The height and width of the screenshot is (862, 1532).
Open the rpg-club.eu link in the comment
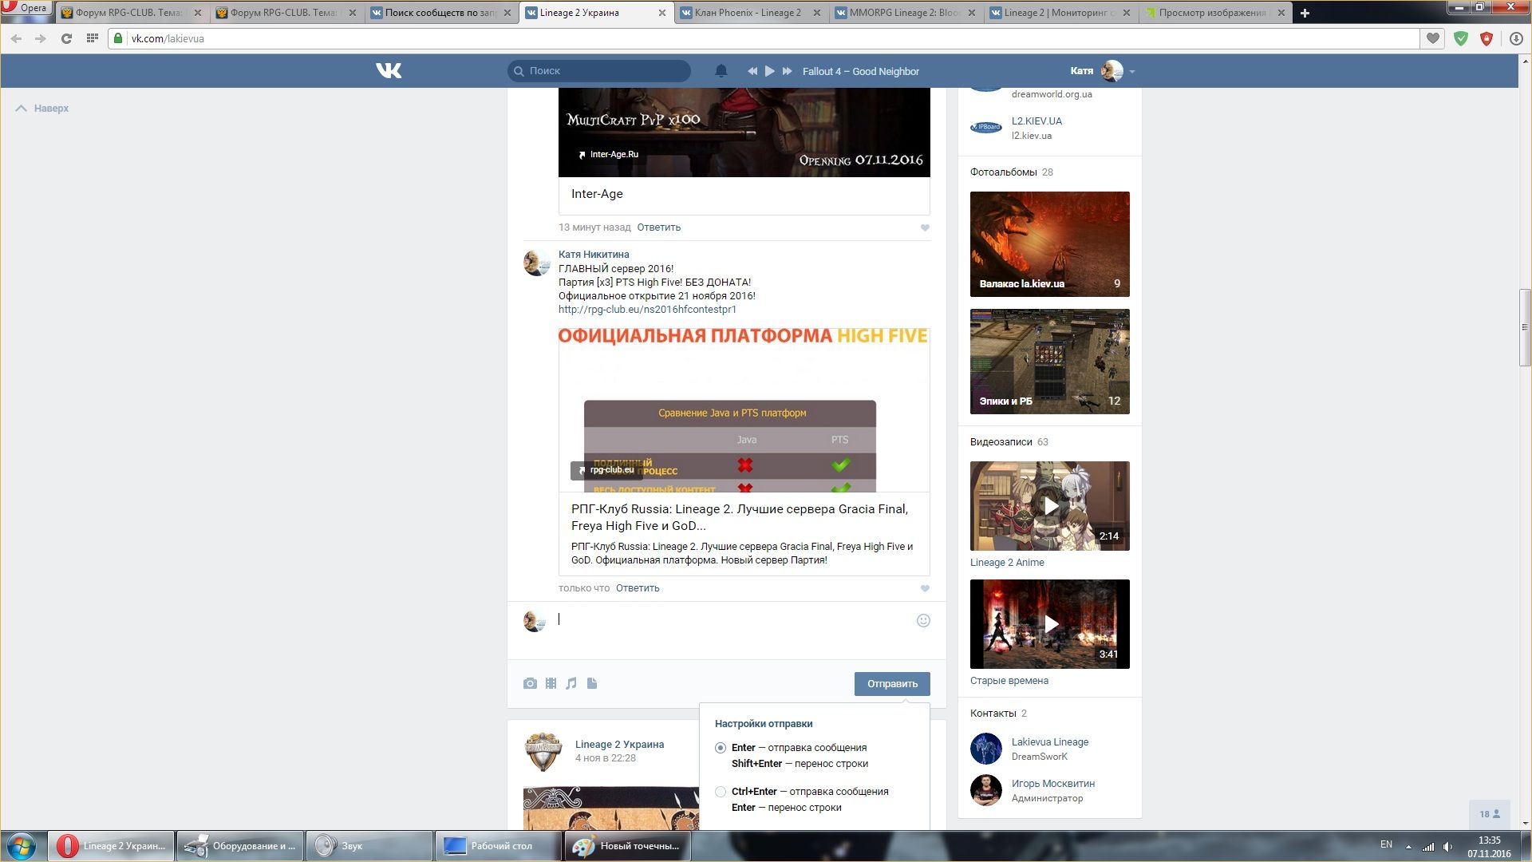point(647,310)
